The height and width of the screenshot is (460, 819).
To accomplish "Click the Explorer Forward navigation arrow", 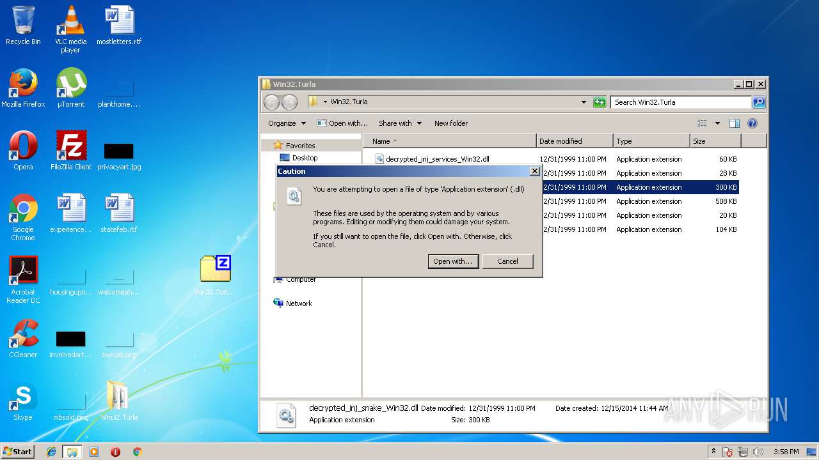I will pyautogui.click(x=289, y=102).
